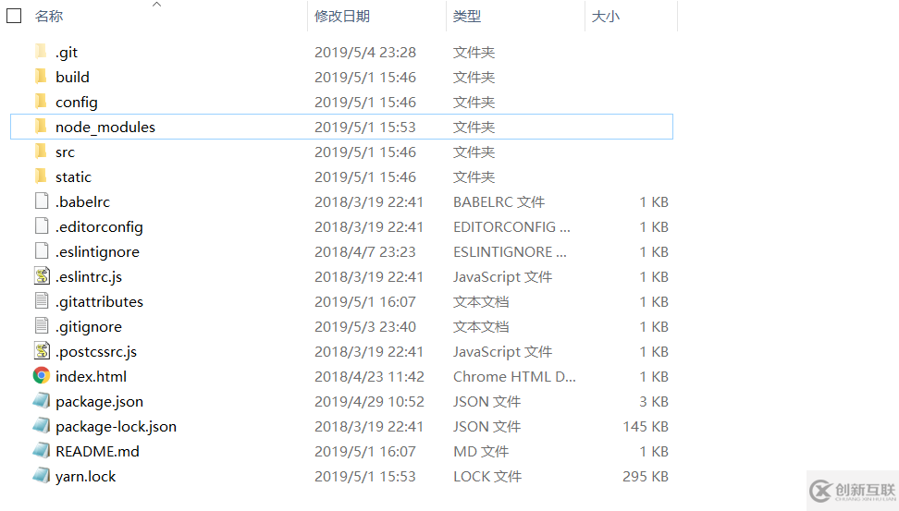Click the README.md file icon
The image size is (899, 511).
click(42, 451)
